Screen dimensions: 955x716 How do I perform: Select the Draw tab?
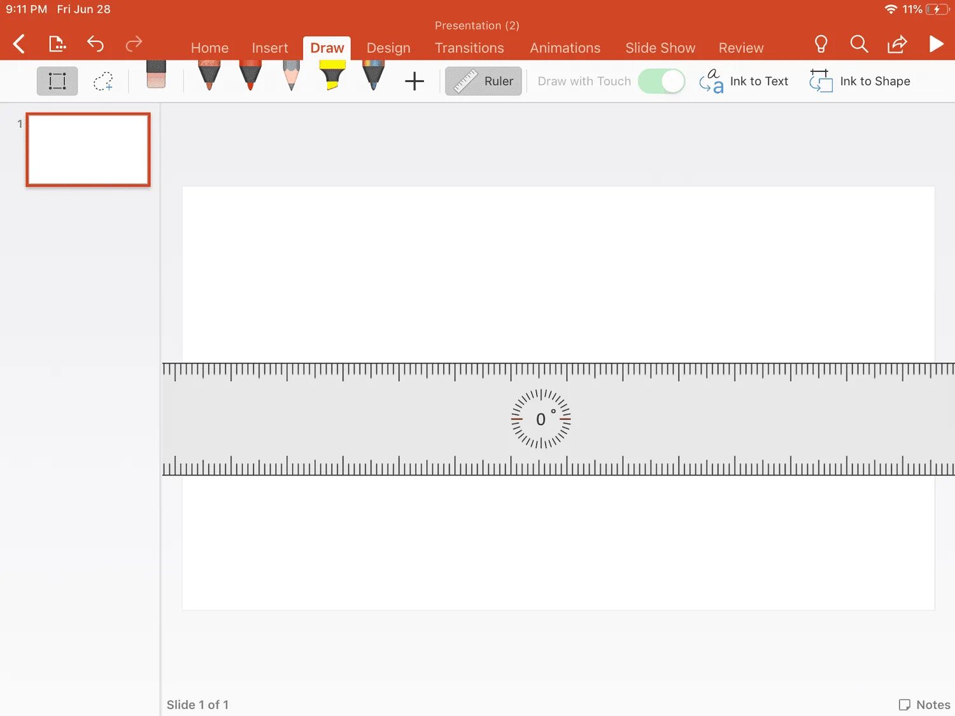pyautogui.click(x=327, y=48)
